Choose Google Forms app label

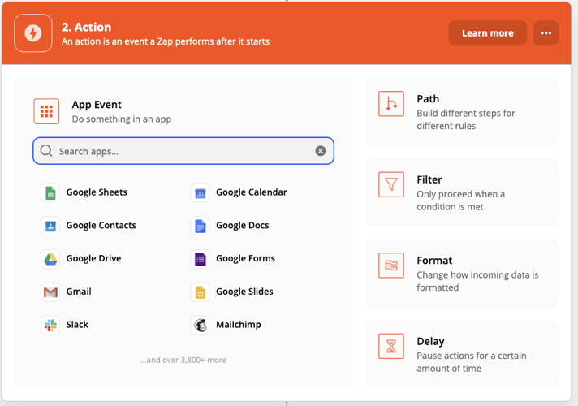coord(245,258)
